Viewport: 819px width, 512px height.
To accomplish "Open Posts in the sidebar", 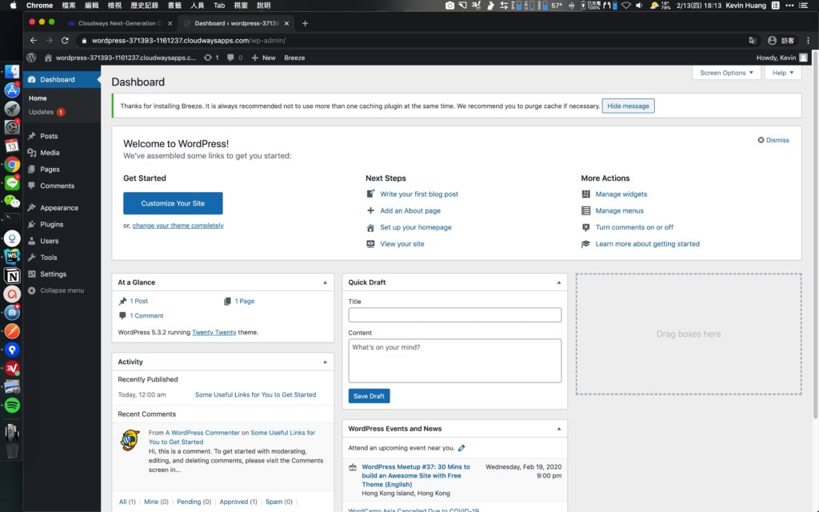I will coord(49,136).
